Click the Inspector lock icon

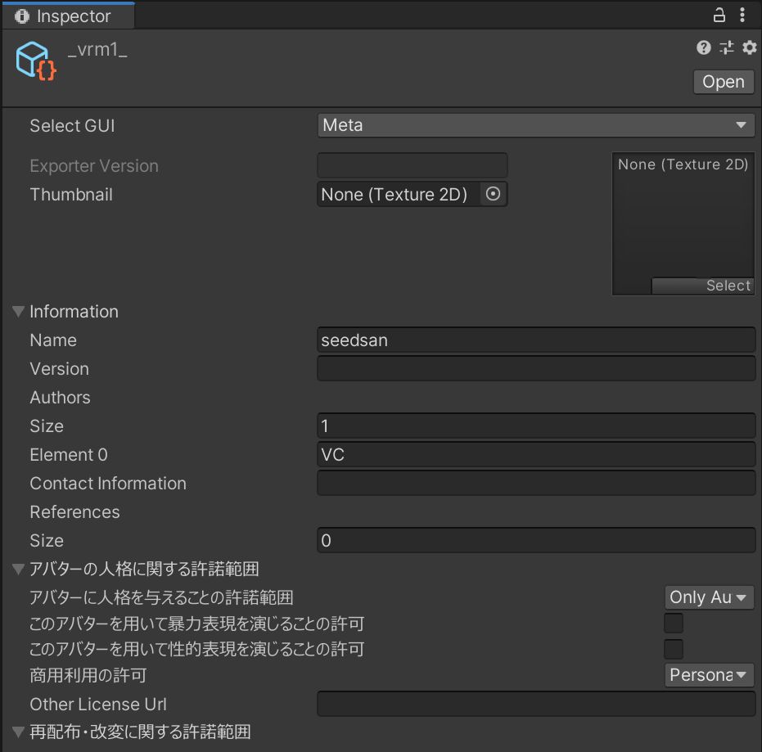tap(719, 15)
